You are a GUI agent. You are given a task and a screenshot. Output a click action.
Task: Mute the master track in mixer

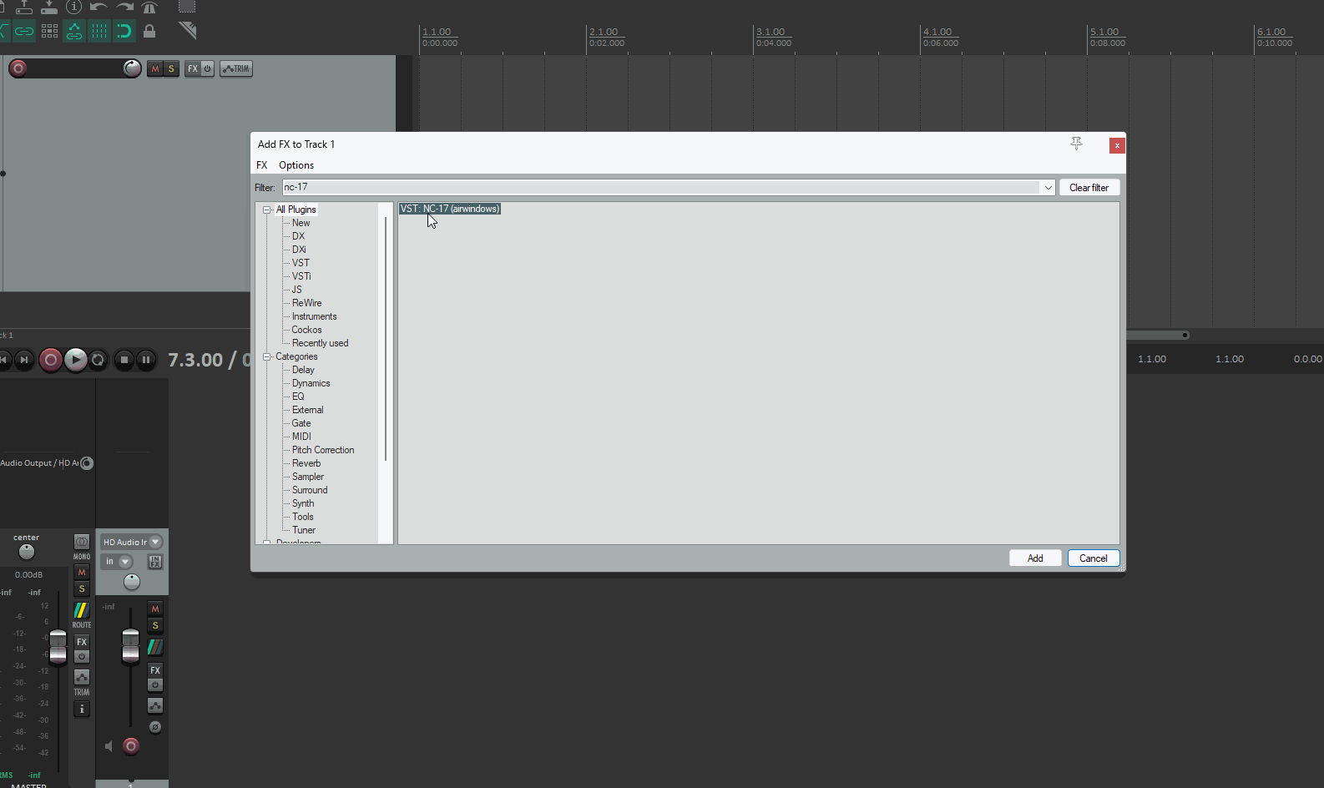[82, 573]
